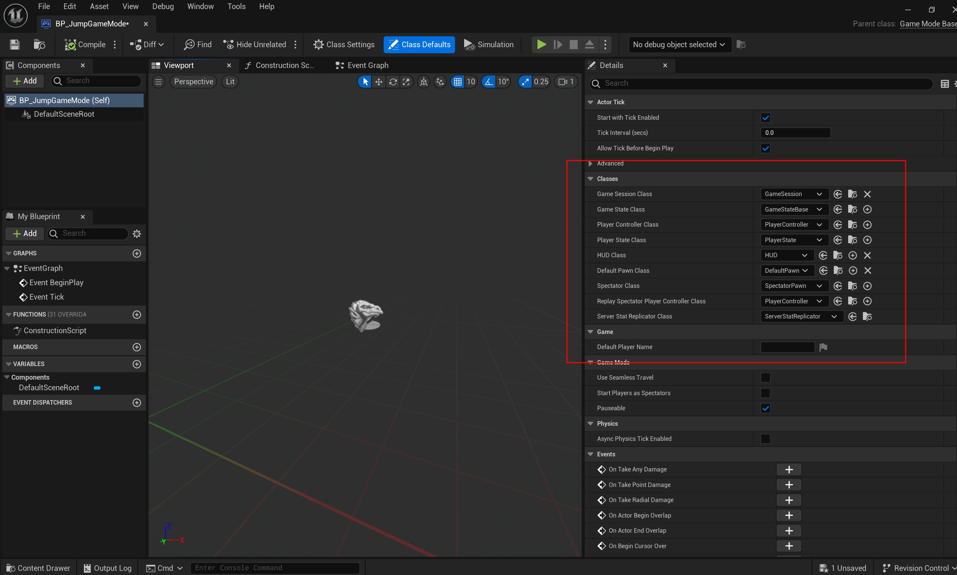Enable Use Seamless Travel checkbox
Screen dimensions: 957x575
(x=765, y=378)
